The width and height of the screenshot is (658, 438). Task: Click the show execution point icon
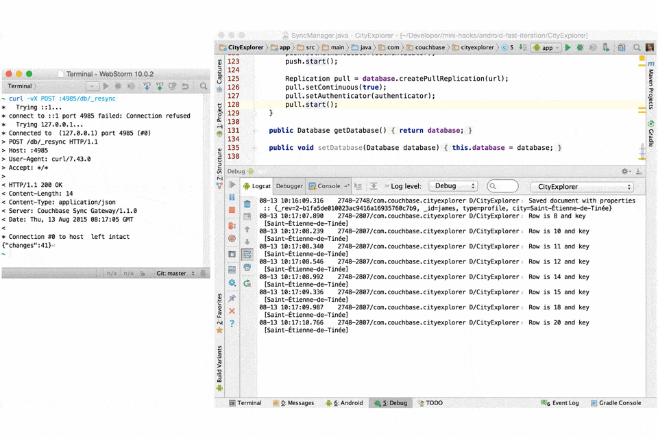tap(358, 186)
